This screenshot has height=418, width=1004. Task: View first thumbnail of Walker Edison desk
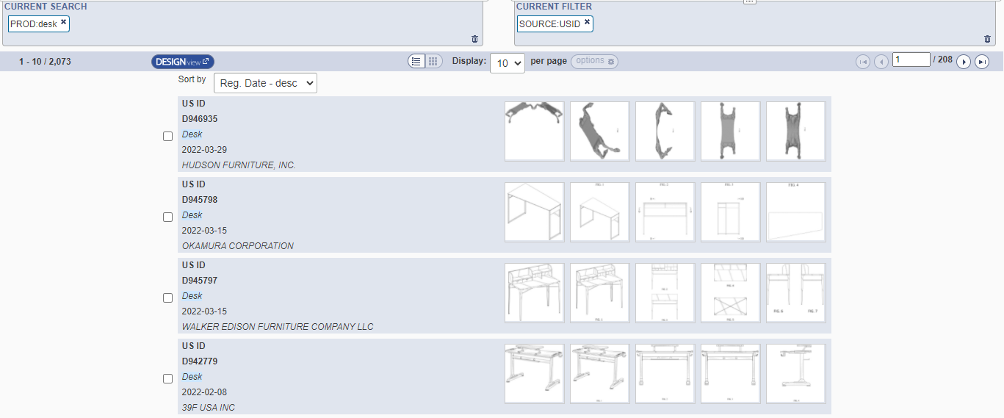pos(535,293)
